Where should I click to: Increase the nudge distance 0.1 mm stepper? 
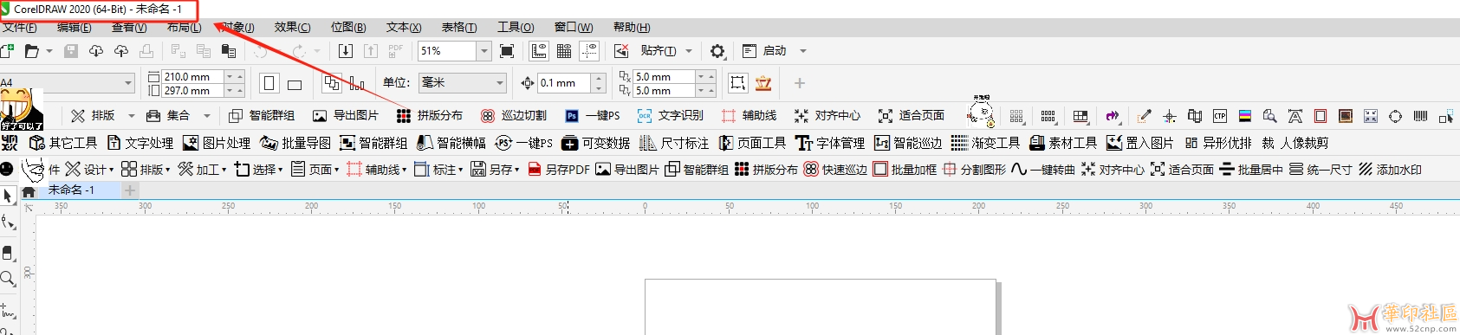pos(598,79)
